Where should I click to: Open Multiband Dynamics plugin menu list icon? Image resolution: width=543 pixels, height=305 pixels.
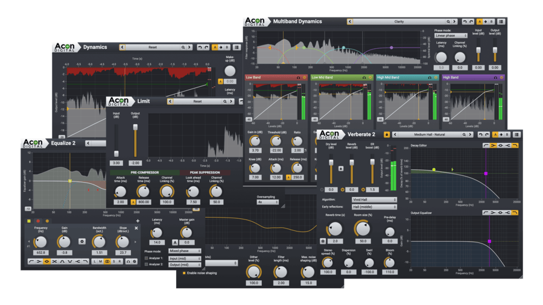501,22
